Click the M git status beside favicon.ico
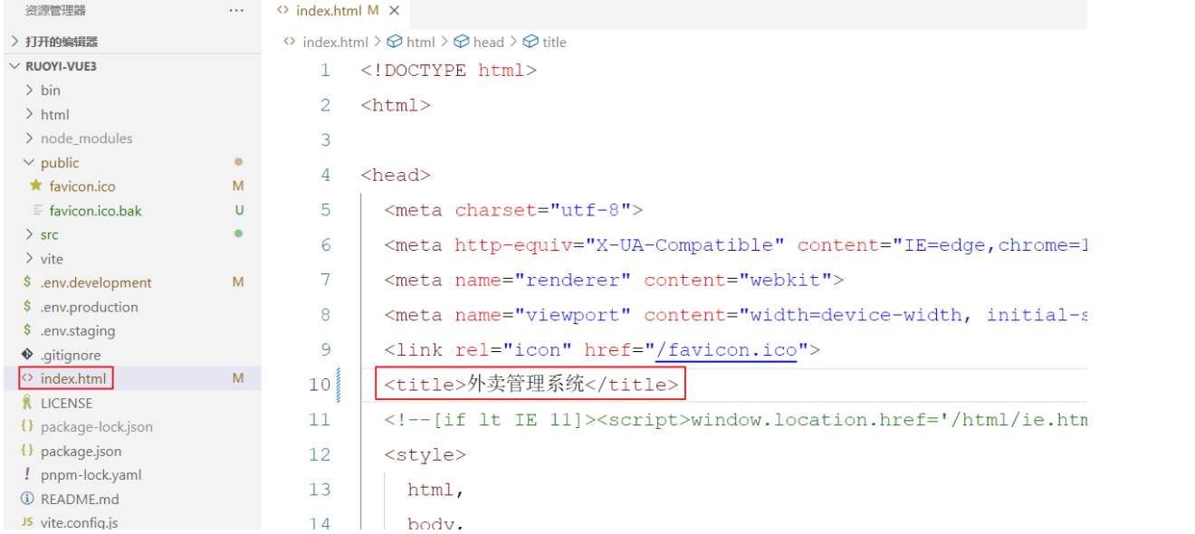The width and height of the screenshot is (1195, 534). pyautogui.click(x=238, y=186)
